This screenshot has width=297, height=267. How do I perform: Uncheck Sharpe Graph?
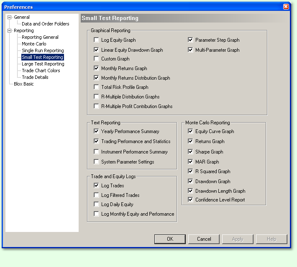[190, 151]
